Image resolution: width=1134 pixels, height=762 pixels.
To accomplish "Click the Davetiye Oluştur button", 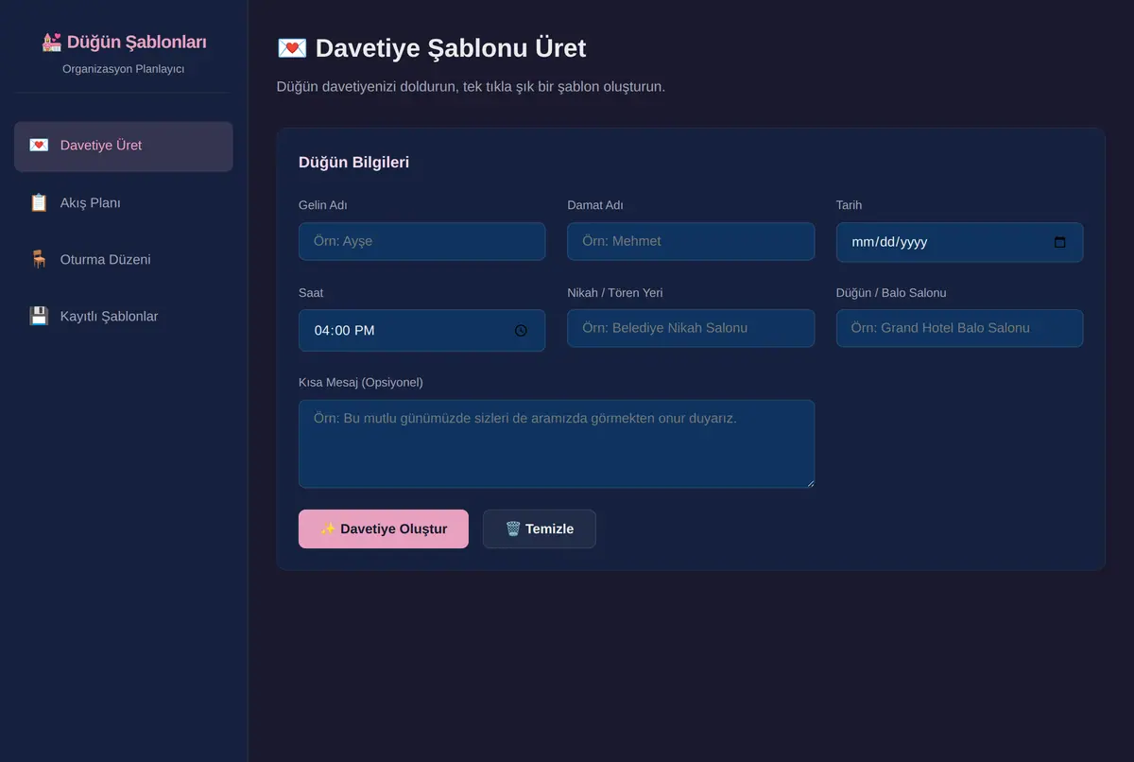I will [384, 528].
